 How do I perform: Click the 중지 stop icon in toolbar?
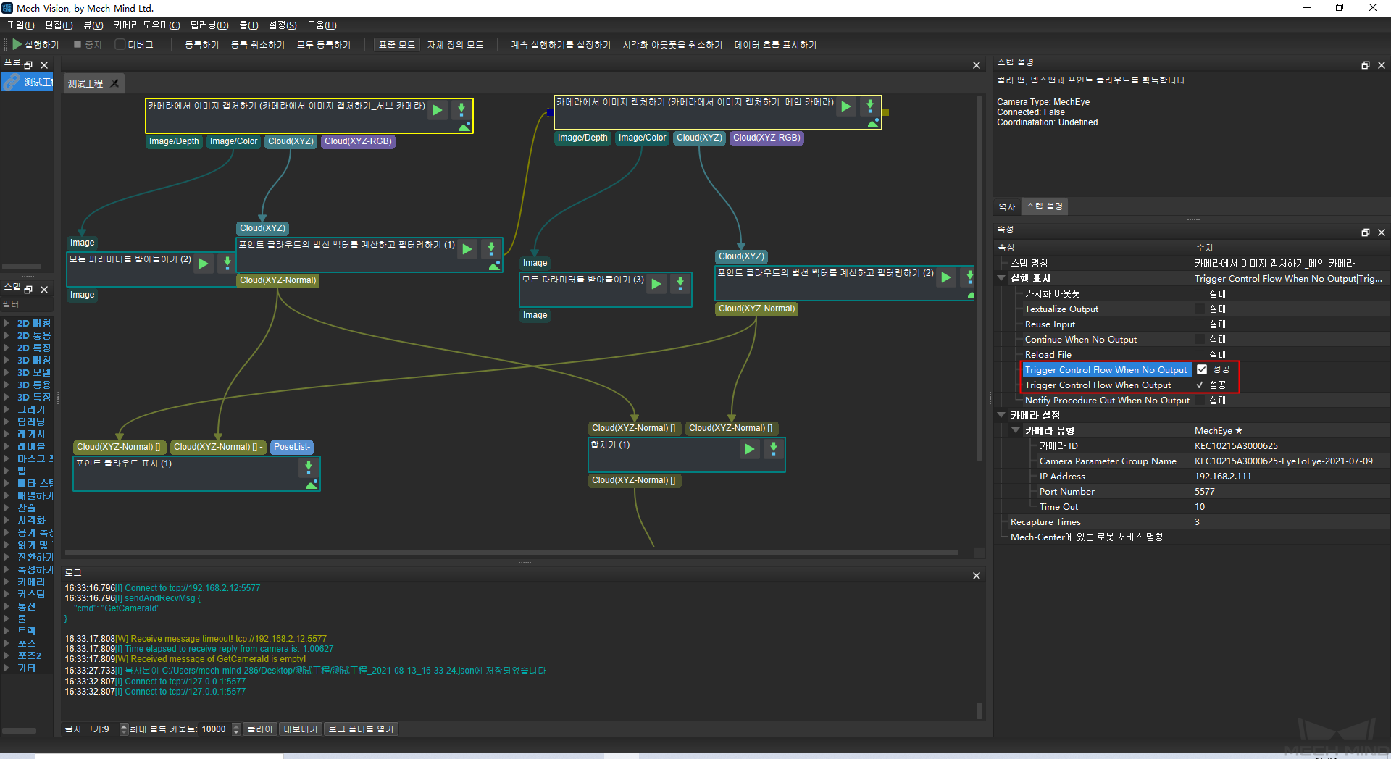tap(78, 44)
